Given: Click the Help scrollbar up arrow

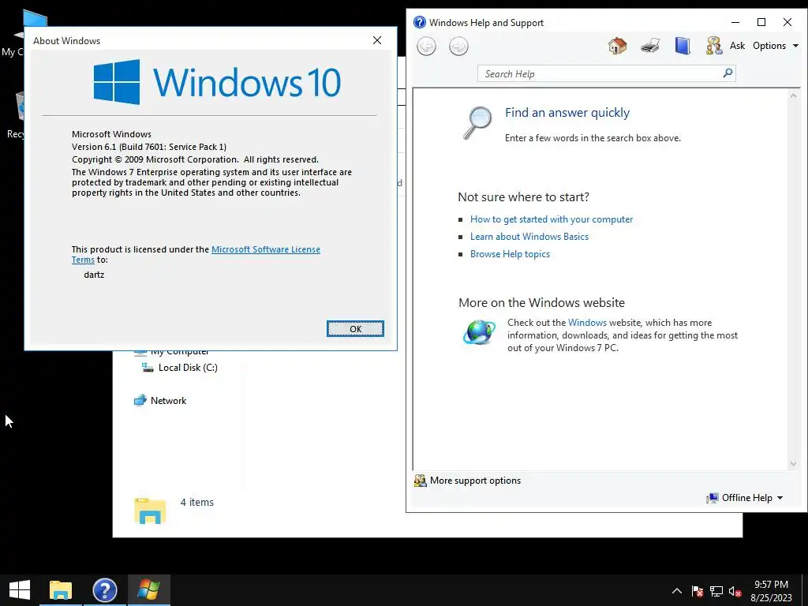Looking at the screenshot, I should pos(794,95).
